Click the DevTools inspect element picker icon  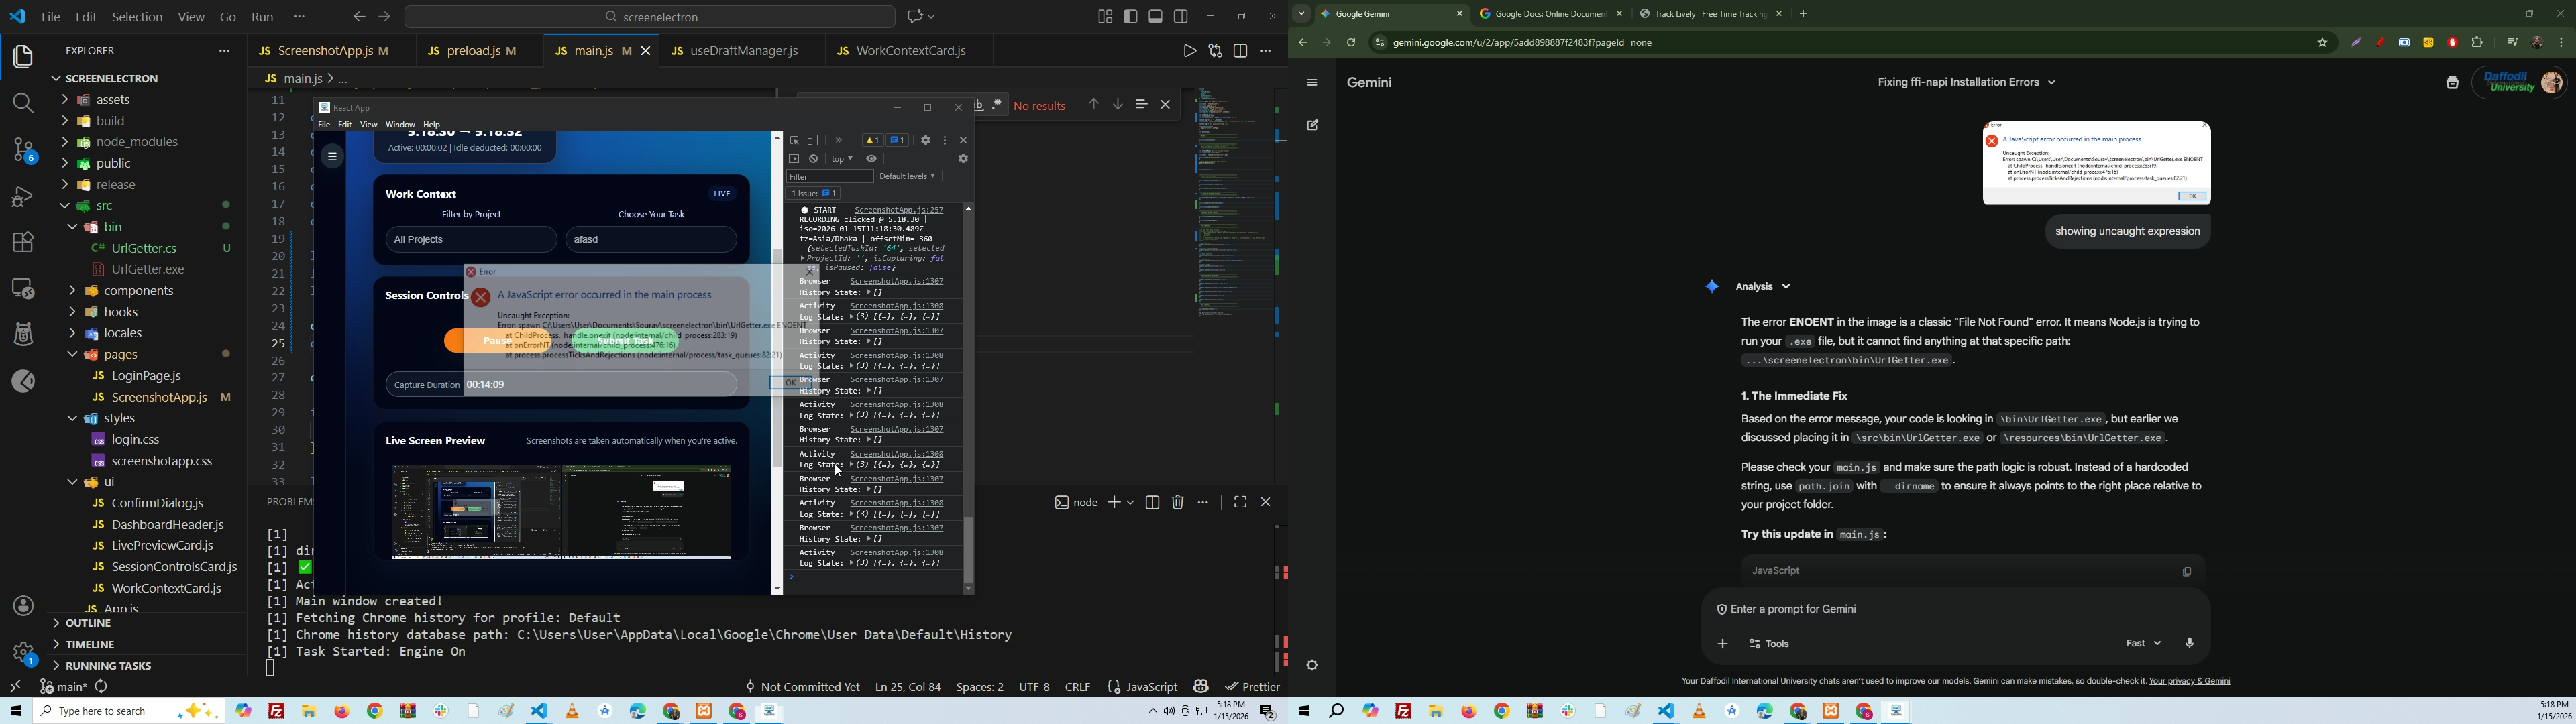[x=795, y=141]
